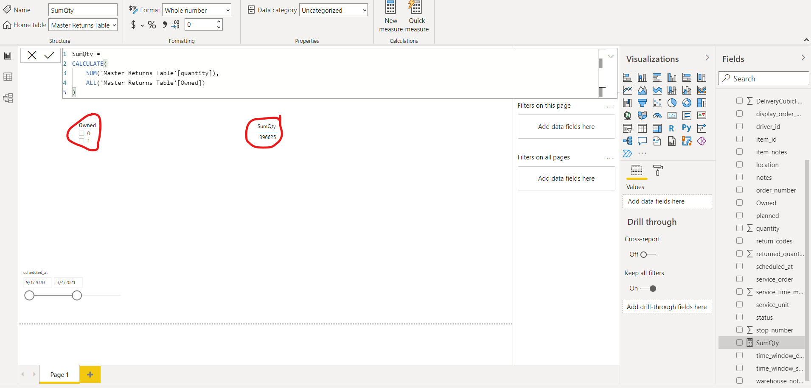Open the Home table dropdown
Image resolution: width=811 pixels, height=388 pixels.
pyautogui.click(x=83, y=25)
